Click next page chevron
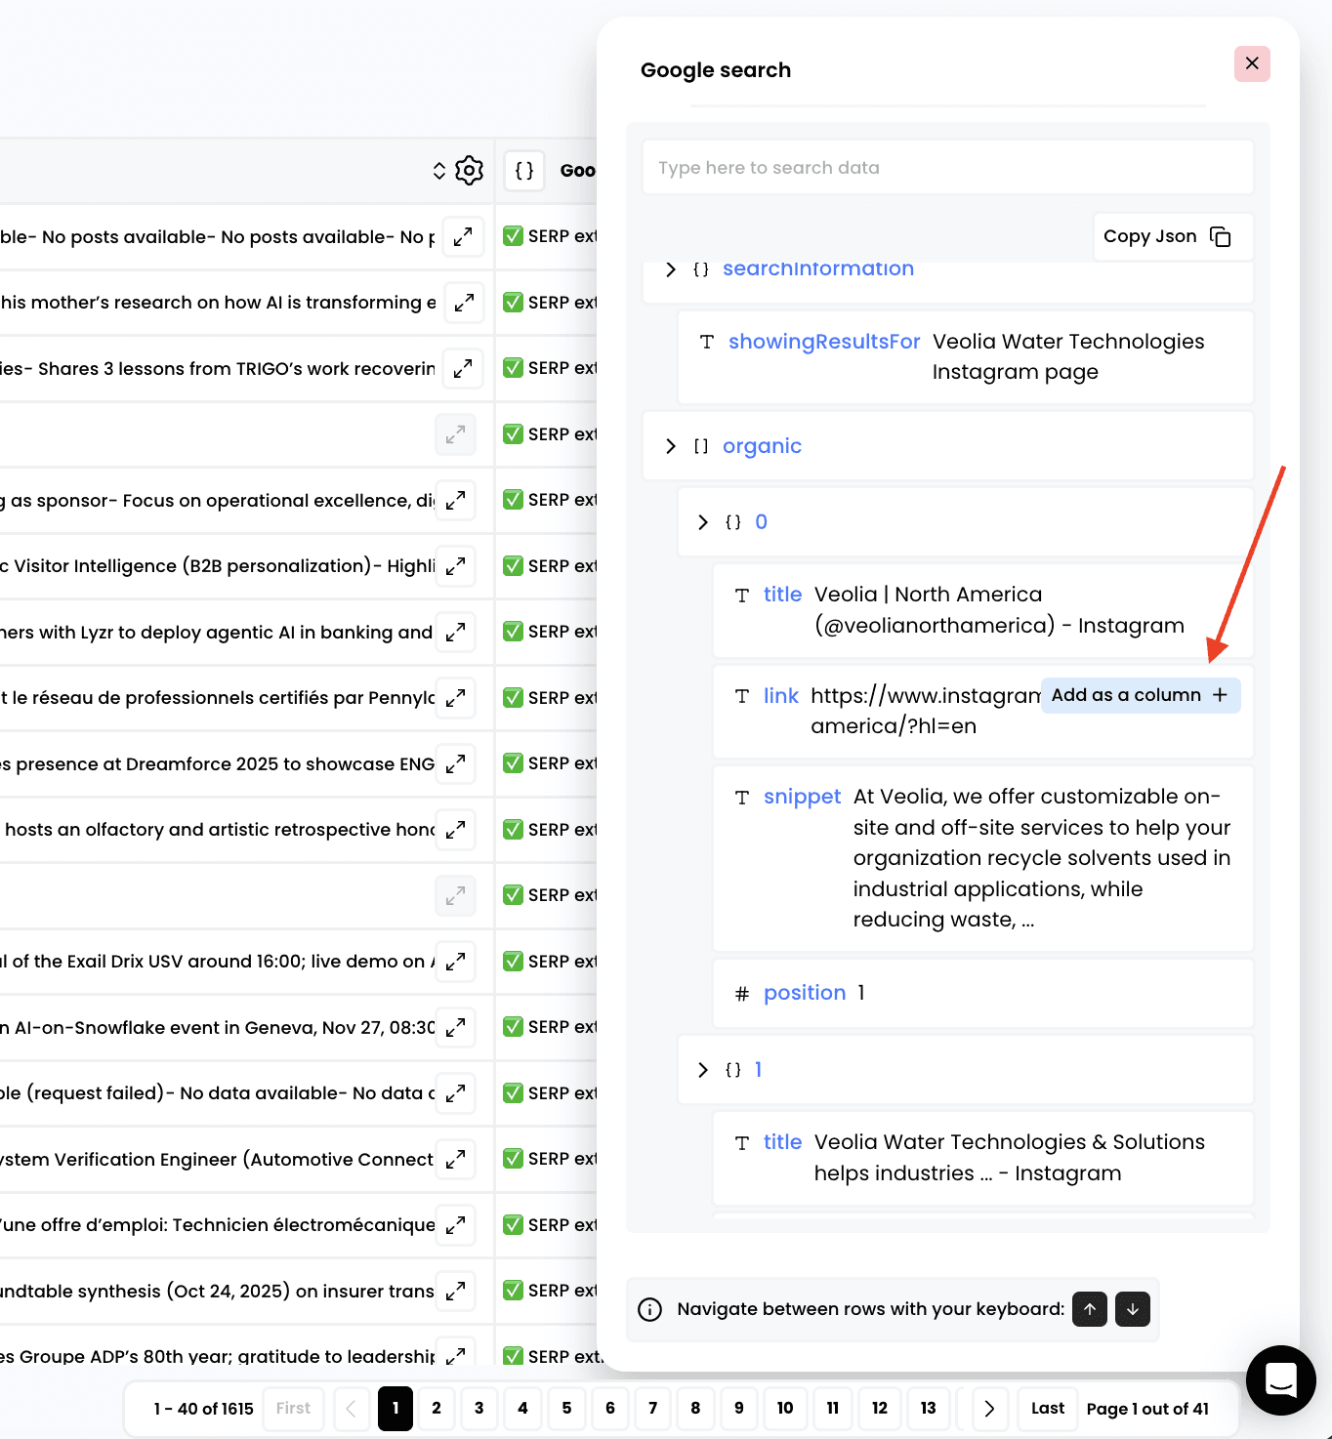 [989, 1408]
